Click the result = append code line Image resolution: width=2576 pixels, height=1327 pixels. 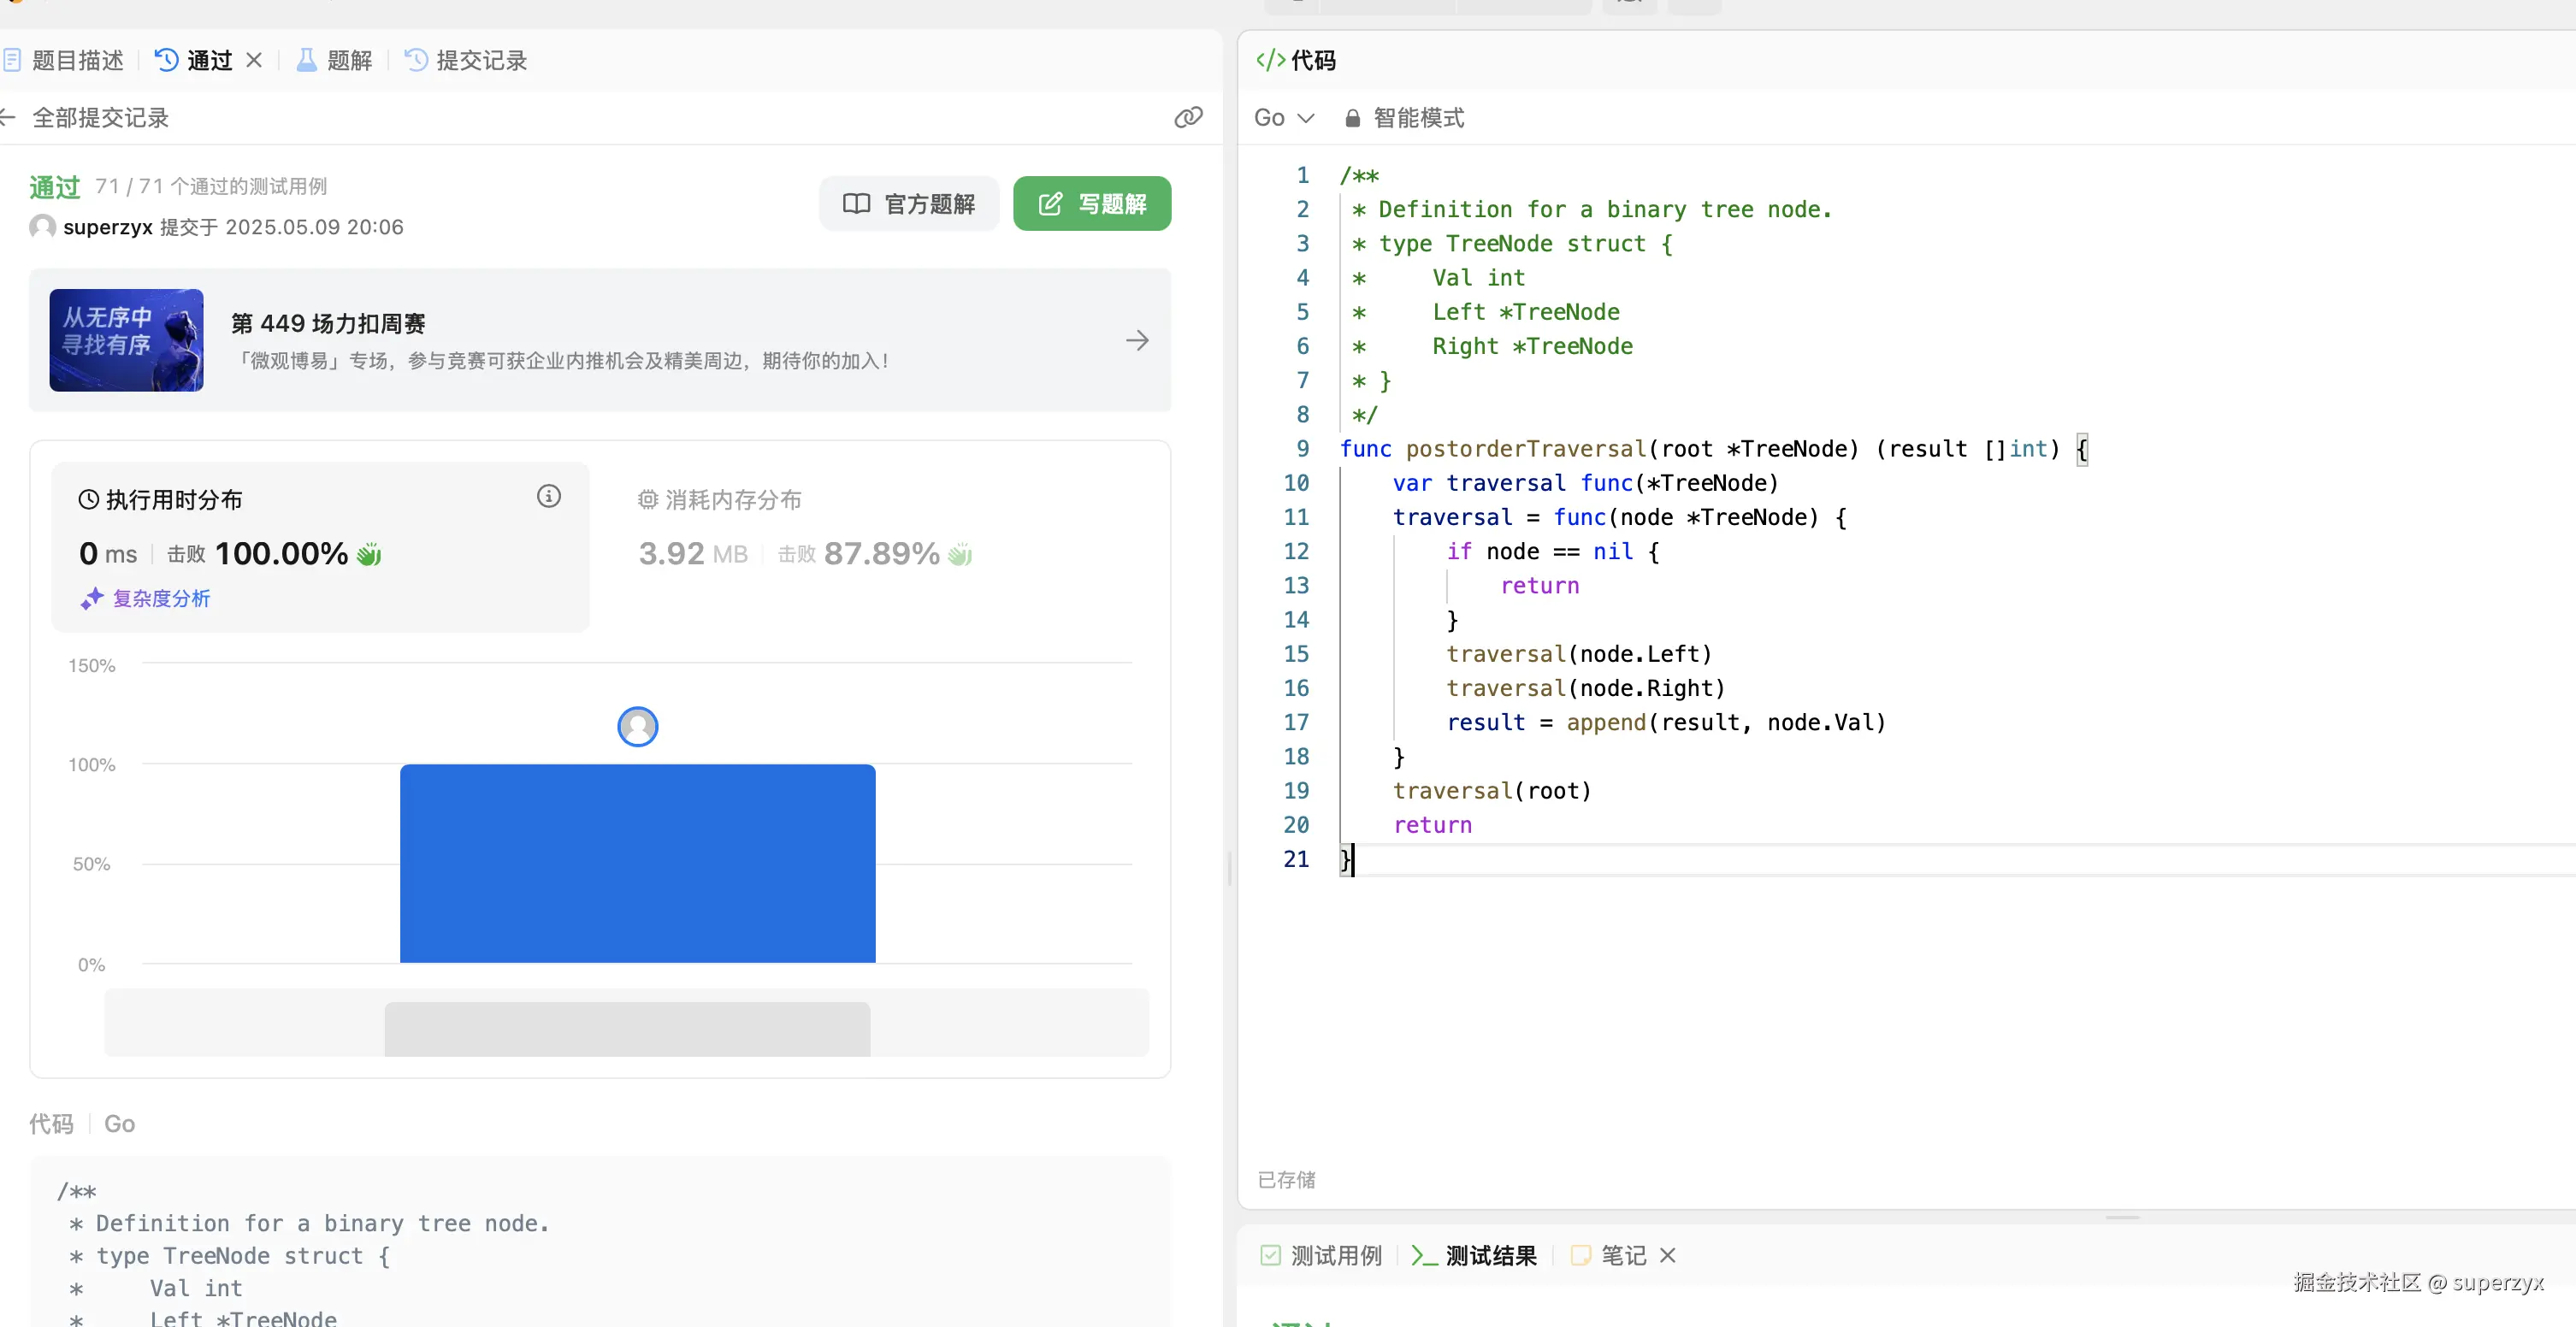(1666, 722)
